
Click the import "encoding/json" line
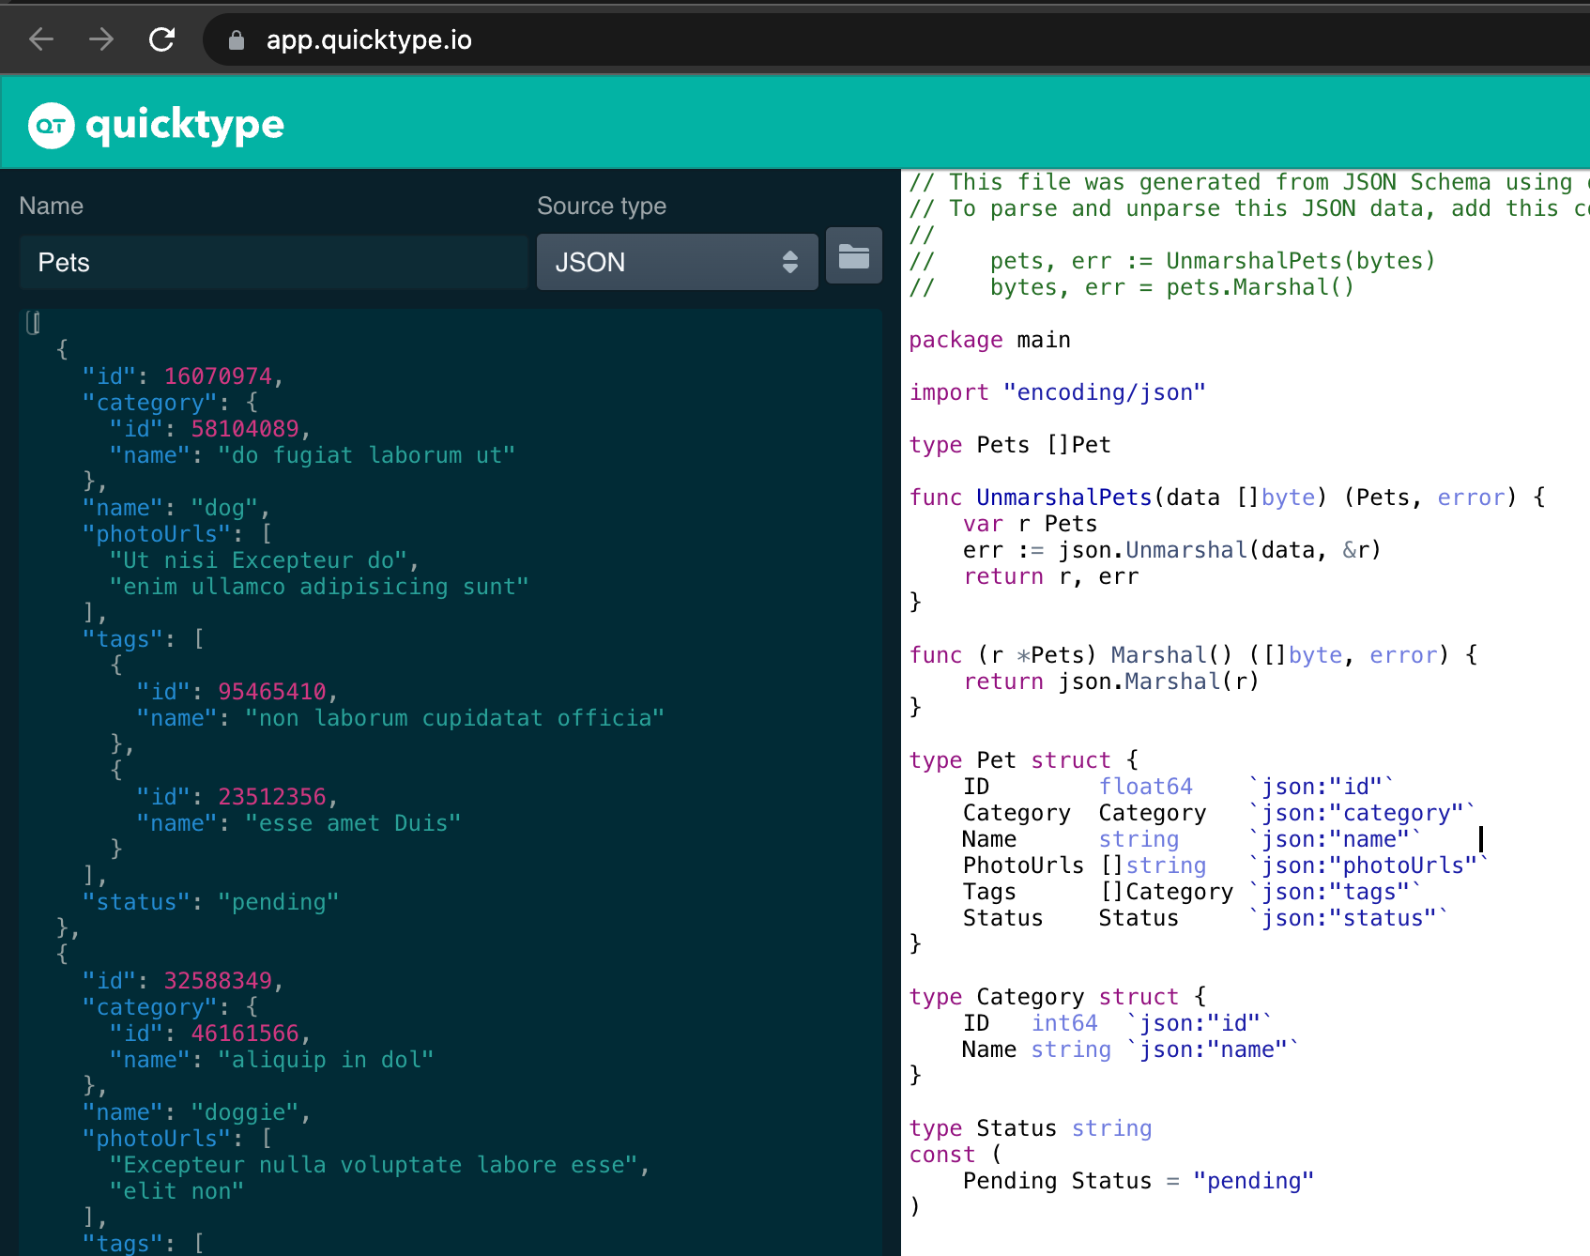coord(1057,392)
